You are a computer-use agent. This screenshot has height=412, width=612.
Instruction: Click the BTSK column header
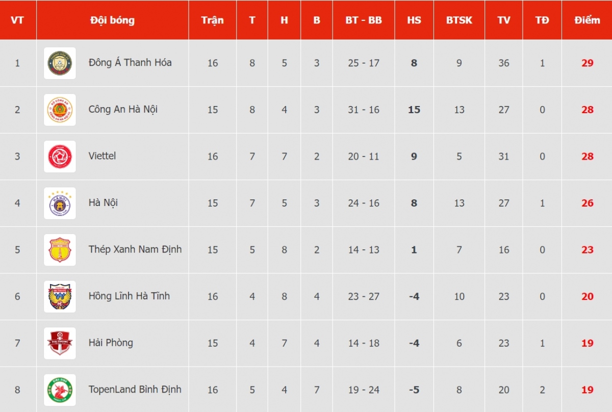click(459, 20)
